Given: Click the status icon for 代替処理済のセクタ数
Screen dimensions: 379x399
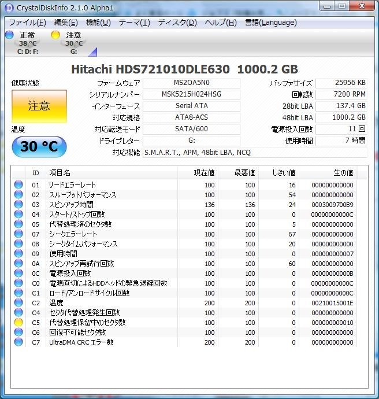Looking at the screenshot, I should point(18,224).
